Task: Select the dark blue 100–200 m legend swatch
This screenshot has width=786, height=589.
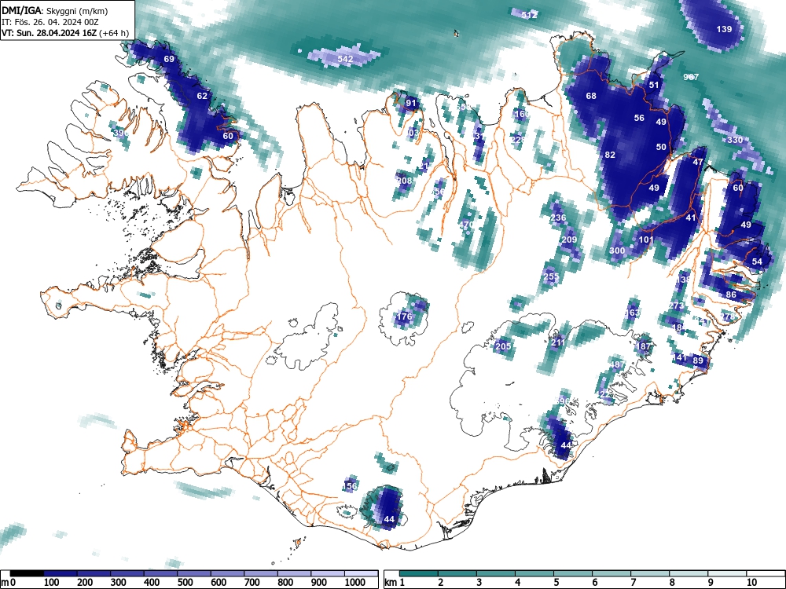Action: pos(61,573)
